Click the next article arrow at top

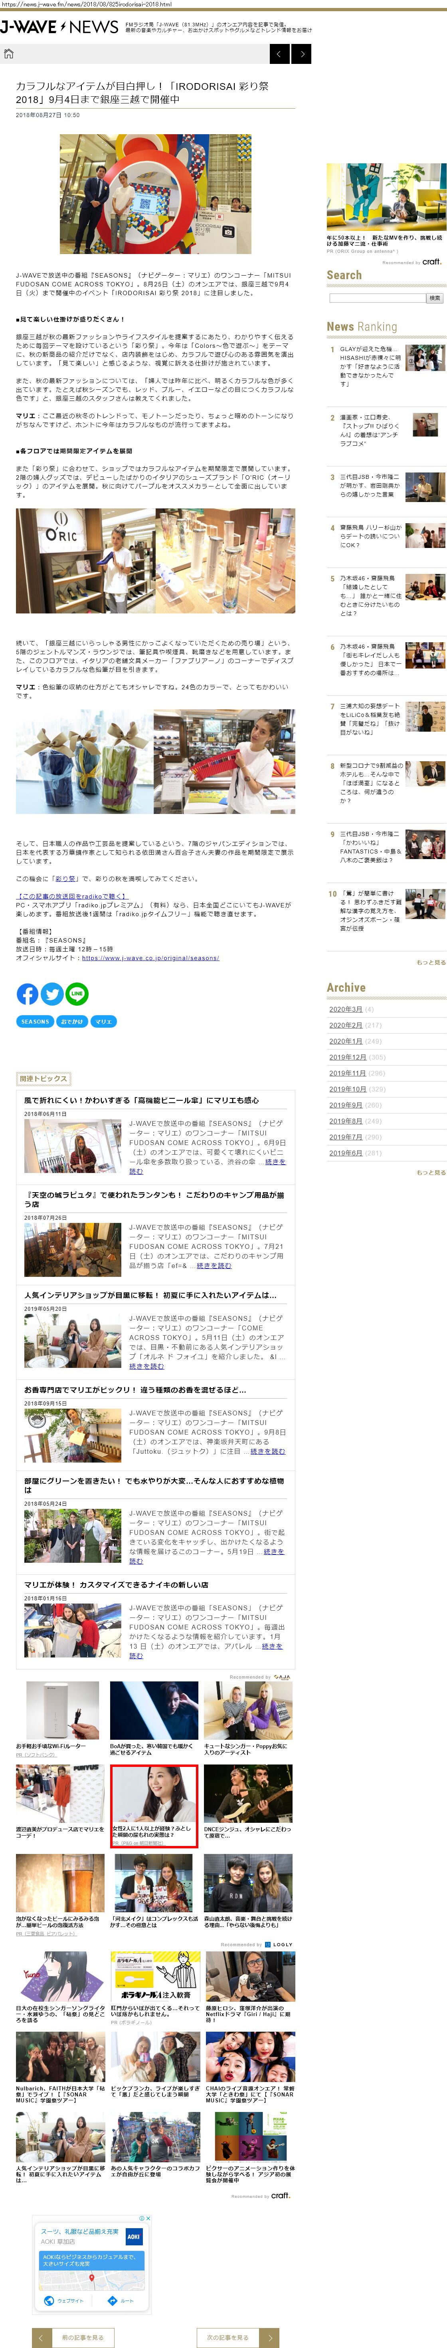(x=301, y=54)
